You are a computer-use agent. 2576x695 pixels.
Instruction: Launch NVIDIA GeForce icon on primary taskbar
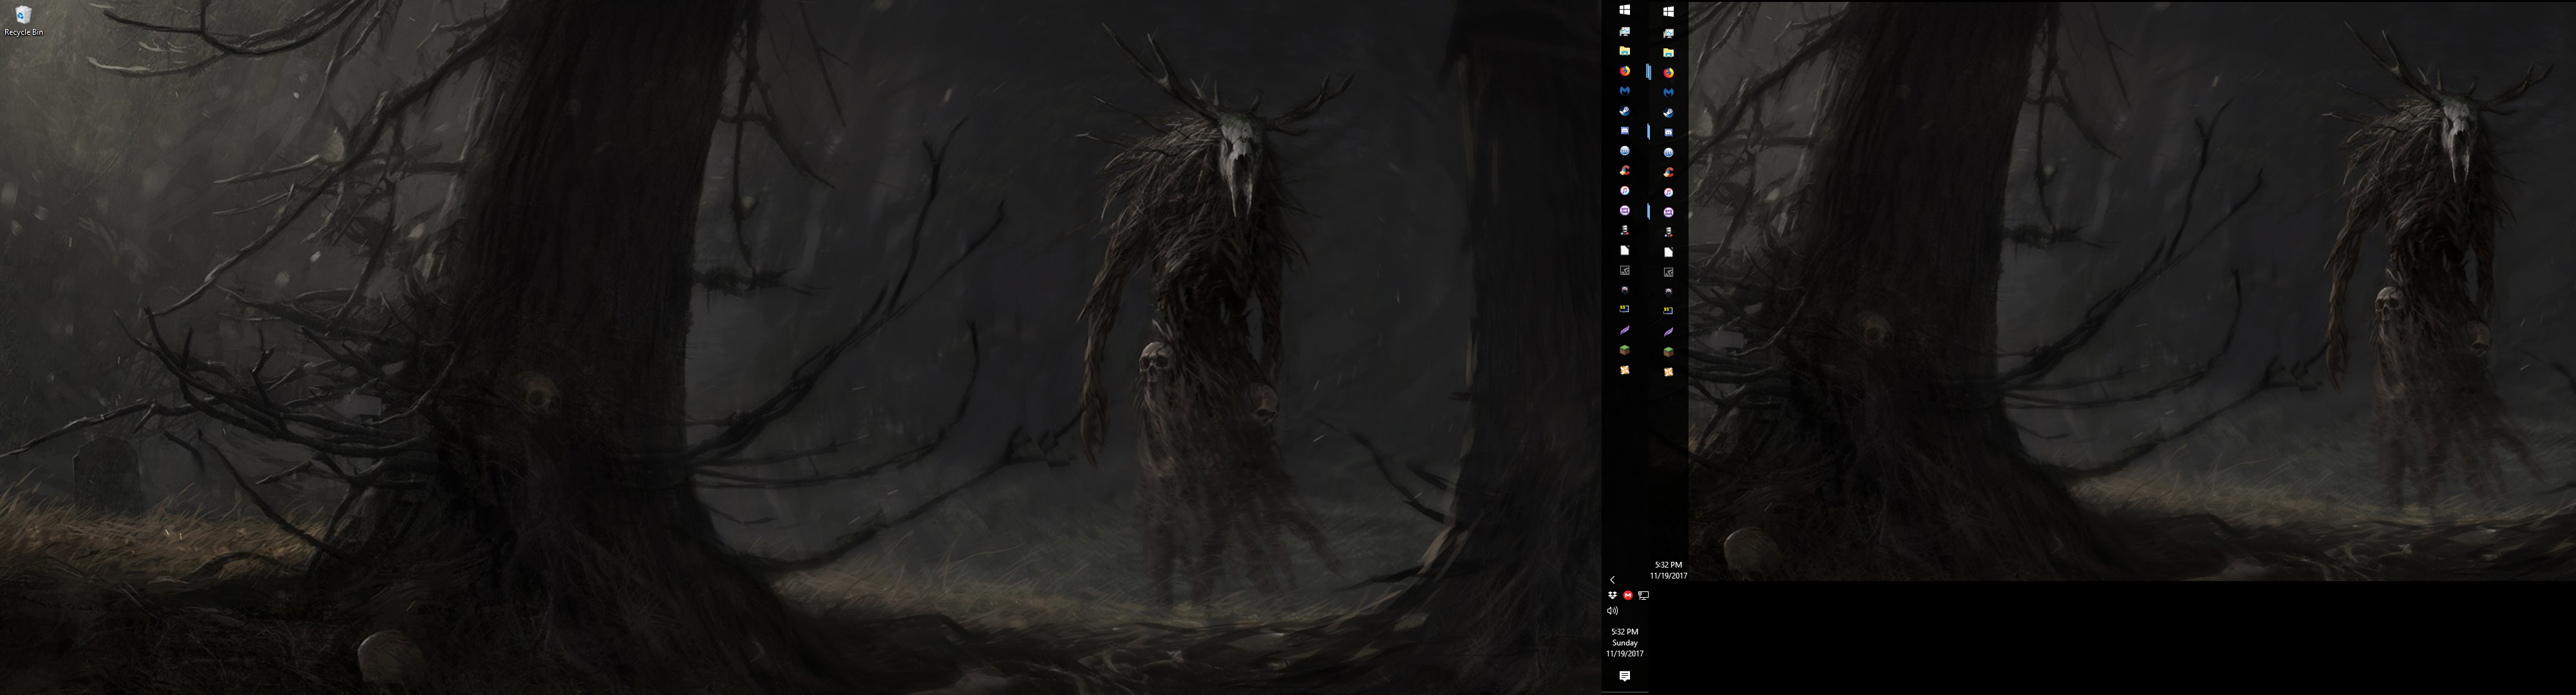click(1625, 271)
